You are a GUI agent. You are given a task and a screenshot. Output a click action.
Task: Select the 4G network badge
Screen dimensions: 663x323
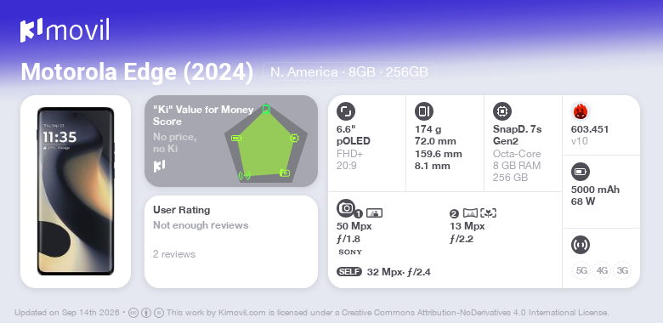pos(602,270)
